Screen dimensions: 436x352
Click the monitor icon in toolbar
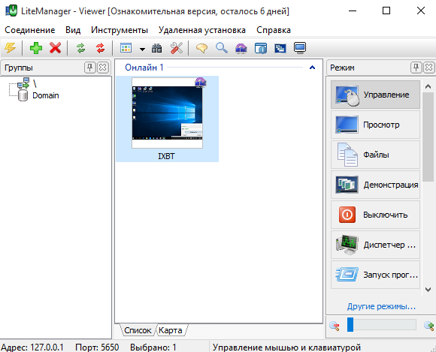tap(300, 48)
